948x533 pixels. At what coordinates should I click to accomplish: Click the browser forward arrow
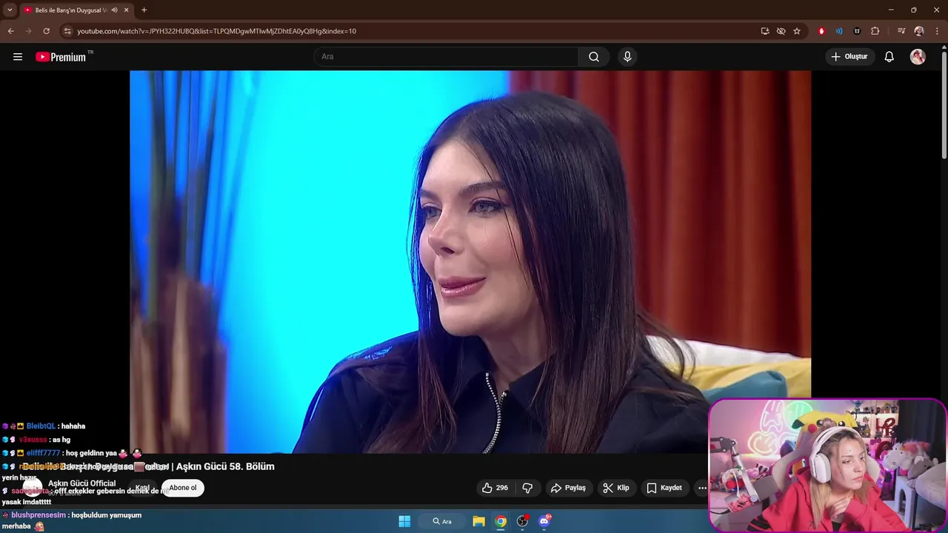pyautogui.click(x=28, y=31)
